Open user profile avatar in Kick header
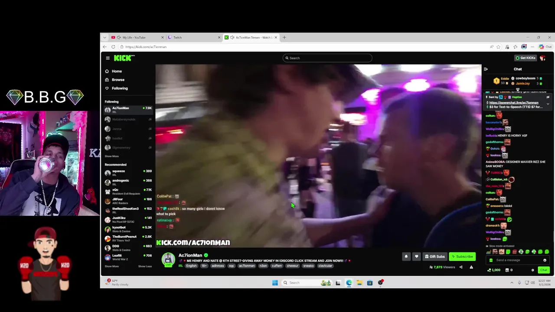The height and width of the screenshot is (312, 555). point(542,58)
